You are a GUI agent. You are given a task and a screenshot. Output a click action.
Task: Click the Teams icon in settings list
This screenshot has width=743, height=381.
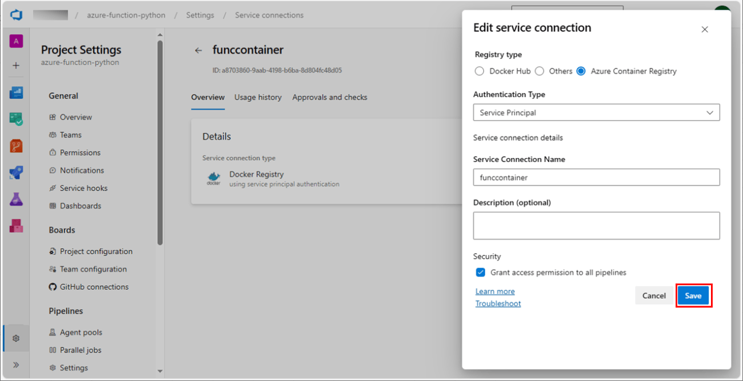click(x=53, y=135)
